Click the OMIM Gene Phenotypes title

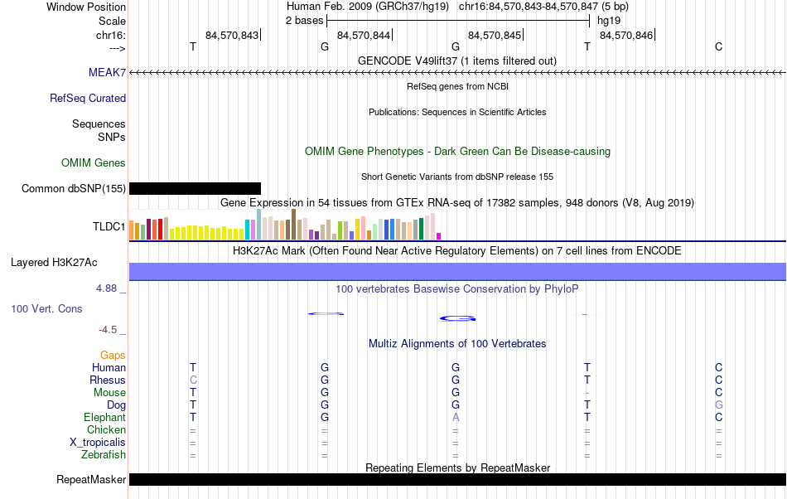tap(457, 151)
